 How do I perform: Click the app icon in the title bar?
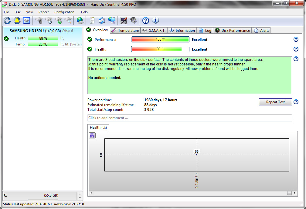pos(5,4)
